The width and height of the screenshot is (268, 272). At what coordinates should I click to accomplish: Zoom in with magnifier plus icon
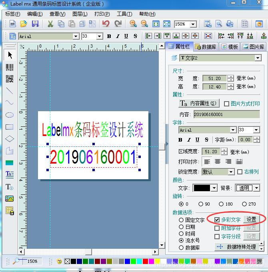coord(133,24)
